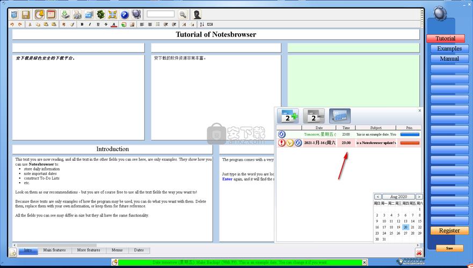The image size is (473, 268).
Task: Toggle bold formatting
Action: [82, 25]
